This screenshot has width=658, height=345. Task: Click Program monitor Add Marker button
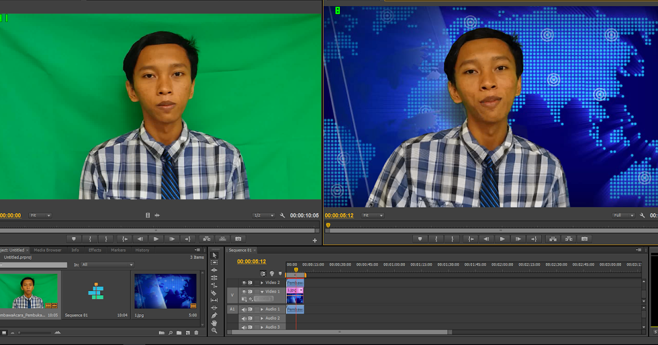click(x=421, y=239)
